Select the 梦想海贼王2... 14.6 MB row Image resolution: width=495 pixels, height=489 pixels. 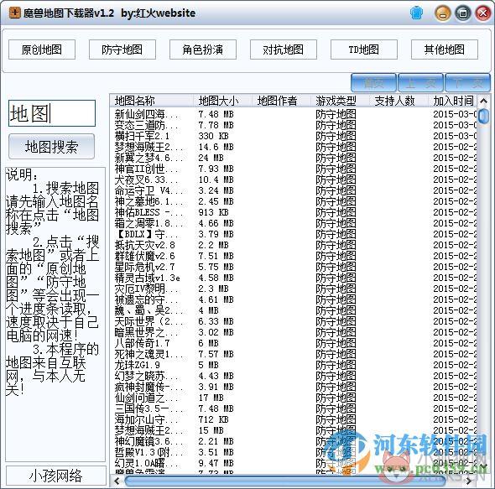point(294,147)
